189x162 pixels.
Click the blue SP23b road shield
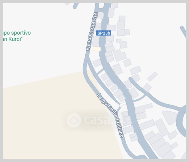(x=103, y=33)
